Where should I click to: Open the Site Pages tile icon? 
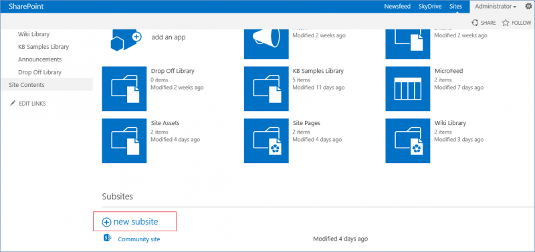click(x=266, y=141)
